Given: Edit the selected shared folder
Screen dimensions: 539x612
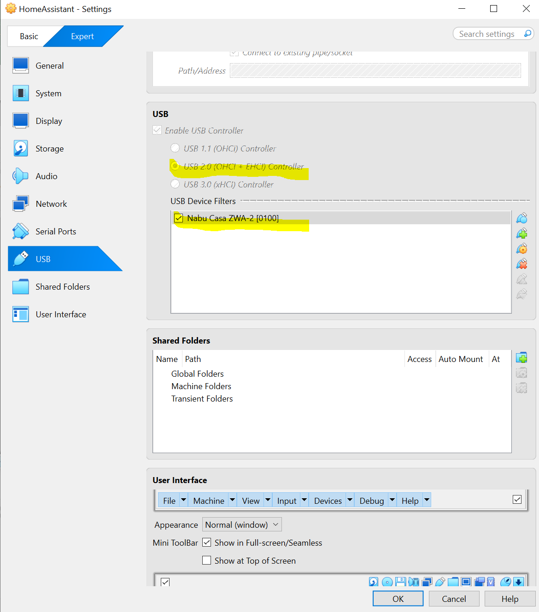Looking at the screenshot, I should point(521,373).
